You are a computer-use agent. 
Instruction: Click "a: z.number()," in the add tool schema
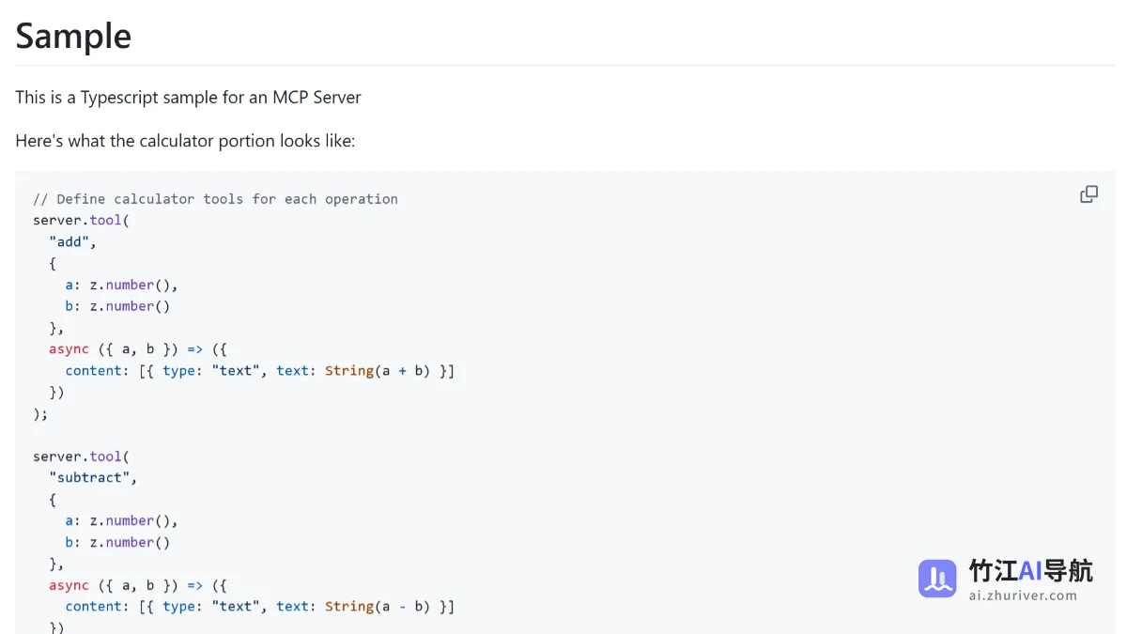coord(121,285)
